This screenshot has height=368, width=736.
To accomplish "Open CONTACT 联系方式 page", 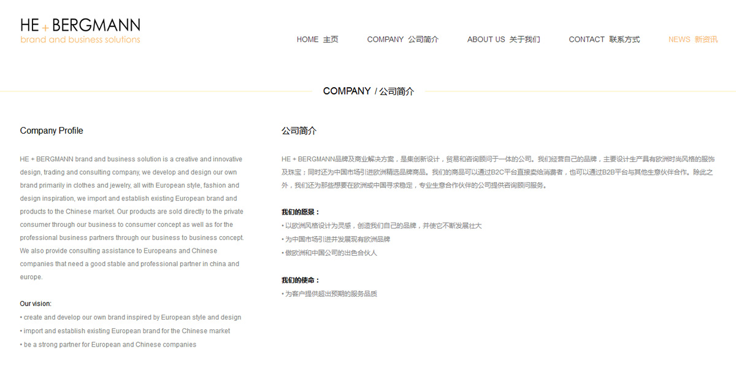I will point(604,39).
